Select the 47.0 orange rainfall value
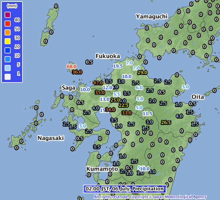Image resolution: width=220 pixels, height=200 pixels. 98,83
